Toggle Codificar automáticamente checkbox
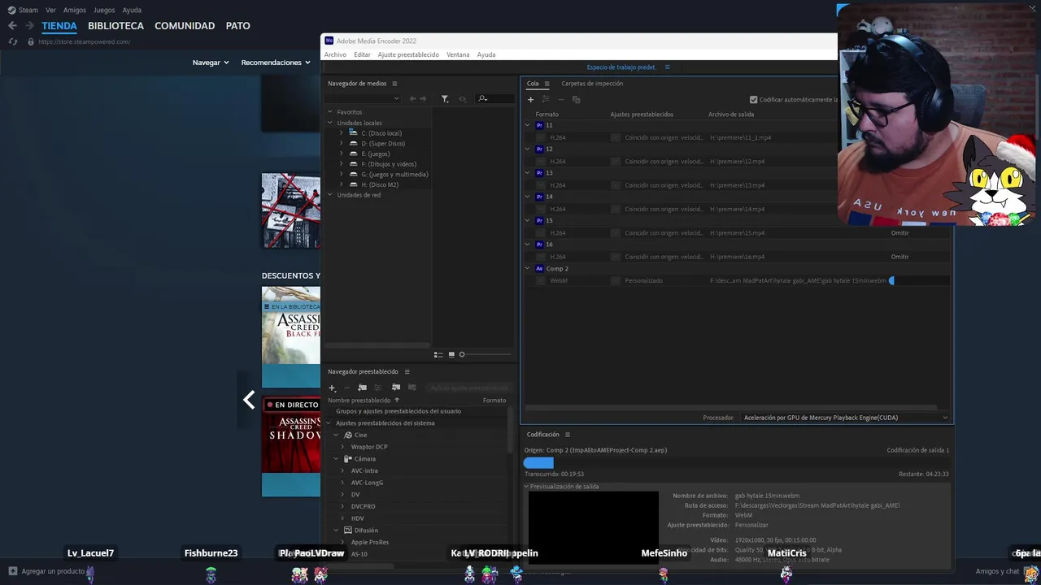 tap(753, 99)
